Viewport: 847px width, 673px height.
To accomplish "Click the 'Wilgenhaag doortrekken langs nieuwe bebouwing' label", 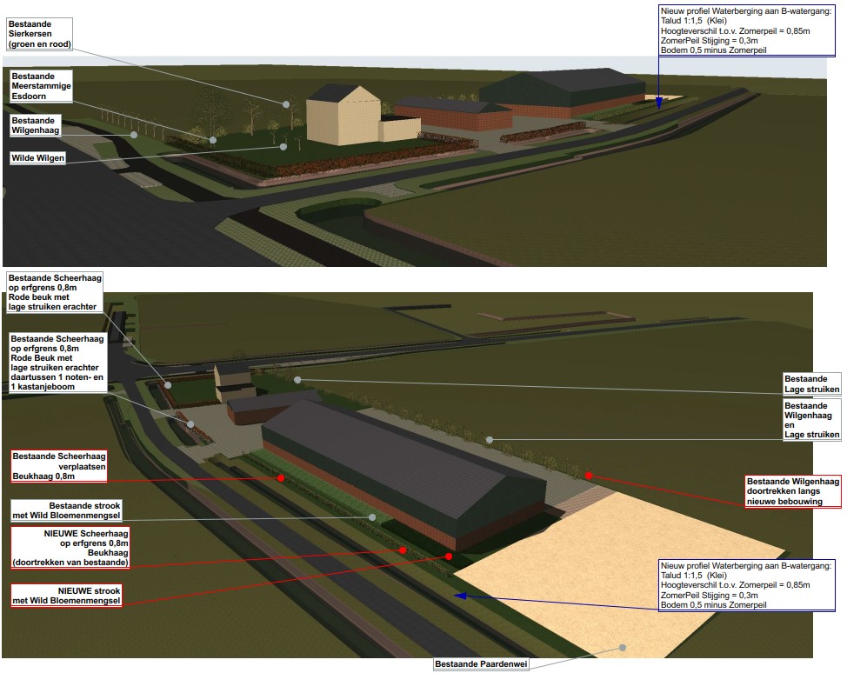I will coord(792,491).
